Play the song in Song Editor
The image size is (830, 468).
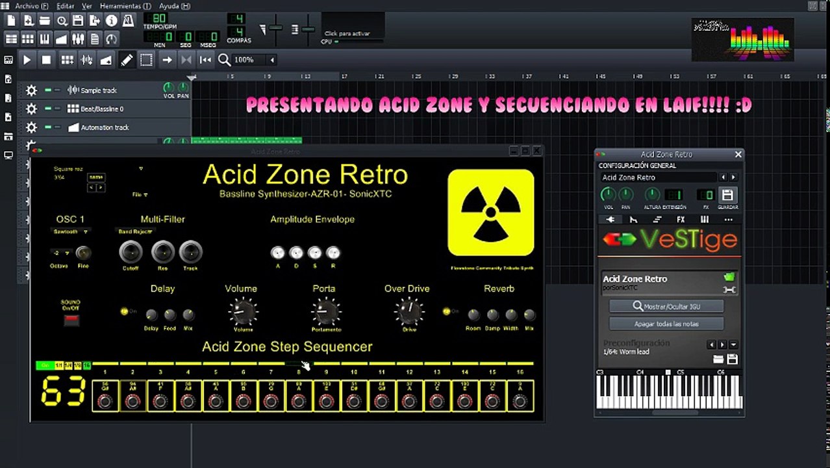(27, 60)
